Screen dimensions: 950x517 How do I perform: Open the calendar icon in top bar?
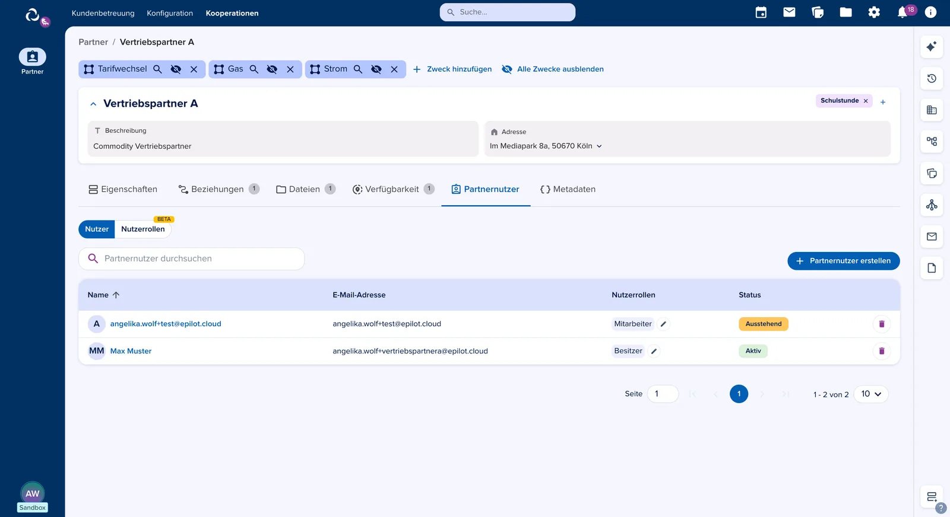[761, 12]
